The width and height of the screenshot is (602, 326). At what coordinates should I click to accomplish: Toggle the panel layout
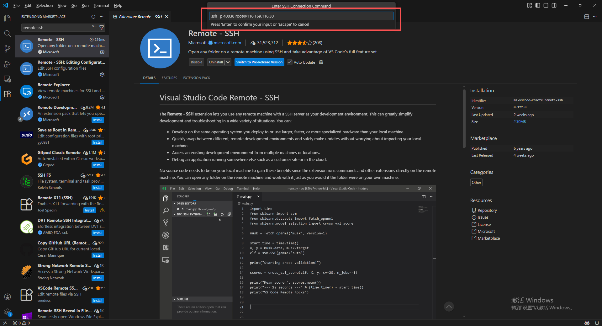[x=546, y=5]
